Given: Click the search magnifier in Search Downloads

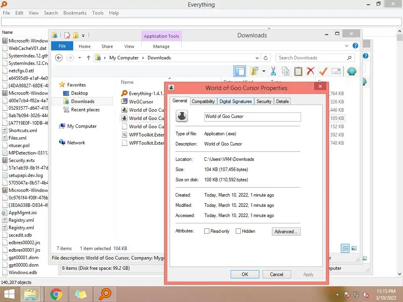Looking at the screenshot, I should 349,58.
